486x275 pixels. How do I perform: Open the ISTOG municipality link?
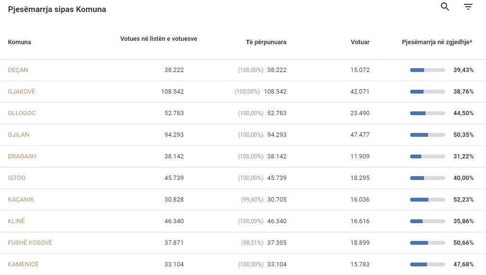(x=17, y=178)
